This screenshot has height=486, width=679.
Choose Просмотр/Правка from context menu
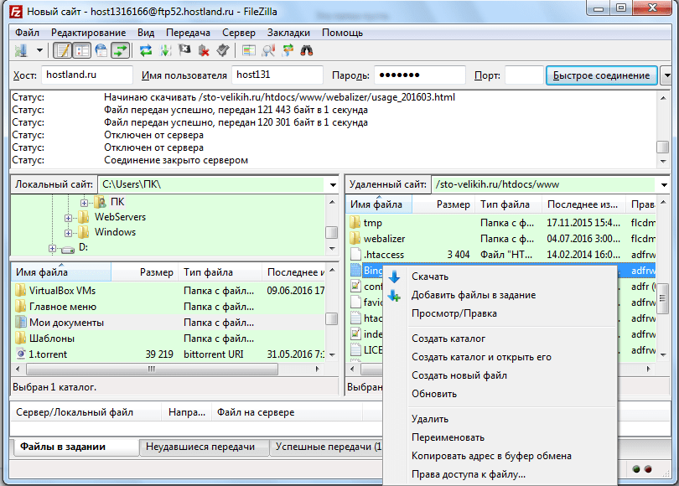pos(500,313)
